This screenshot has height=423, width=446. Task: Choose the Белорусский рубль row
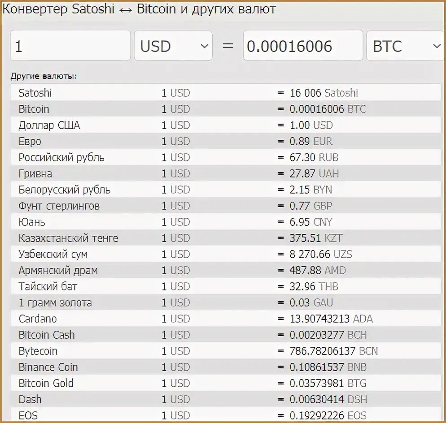[226, 190]
